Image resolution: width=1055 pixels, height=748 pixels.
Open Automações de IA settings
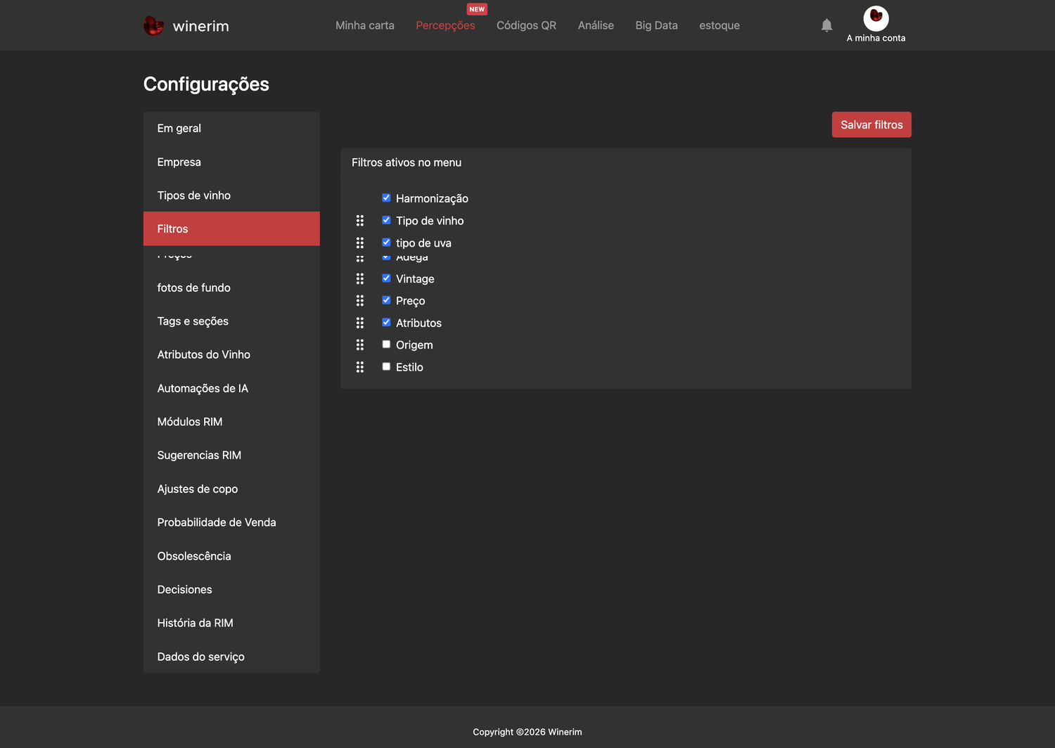(231, 388)
